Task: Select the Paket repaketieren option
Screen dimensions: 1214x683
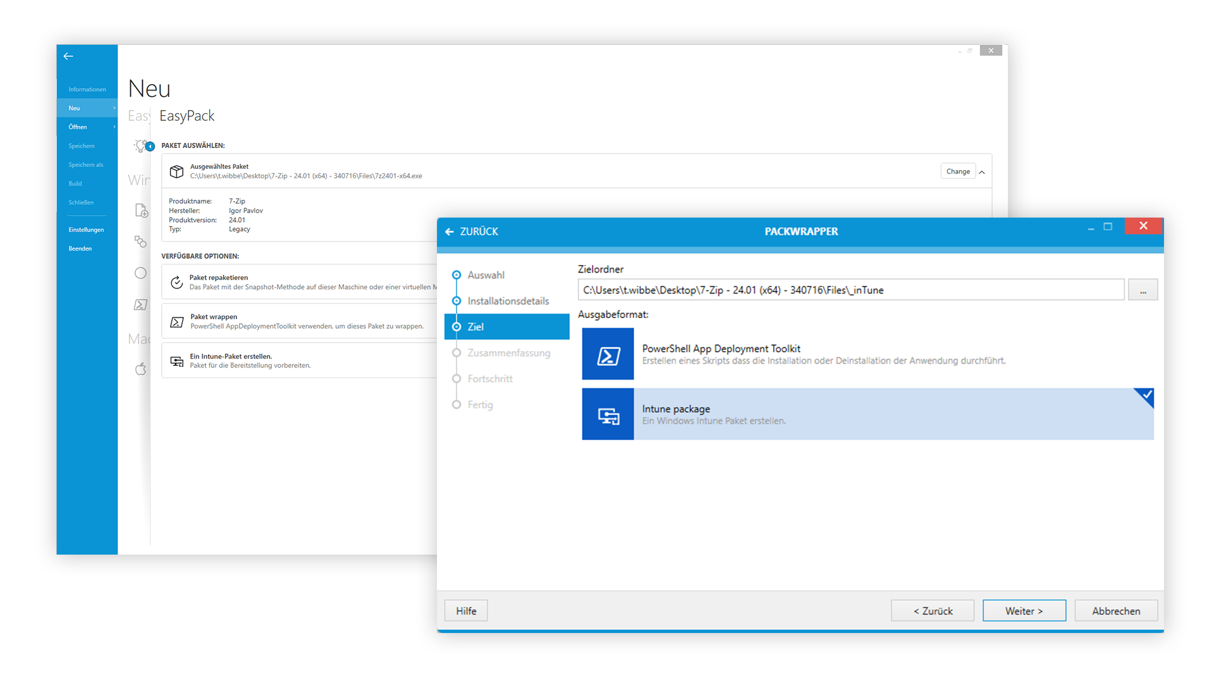Action: point(300,282)
